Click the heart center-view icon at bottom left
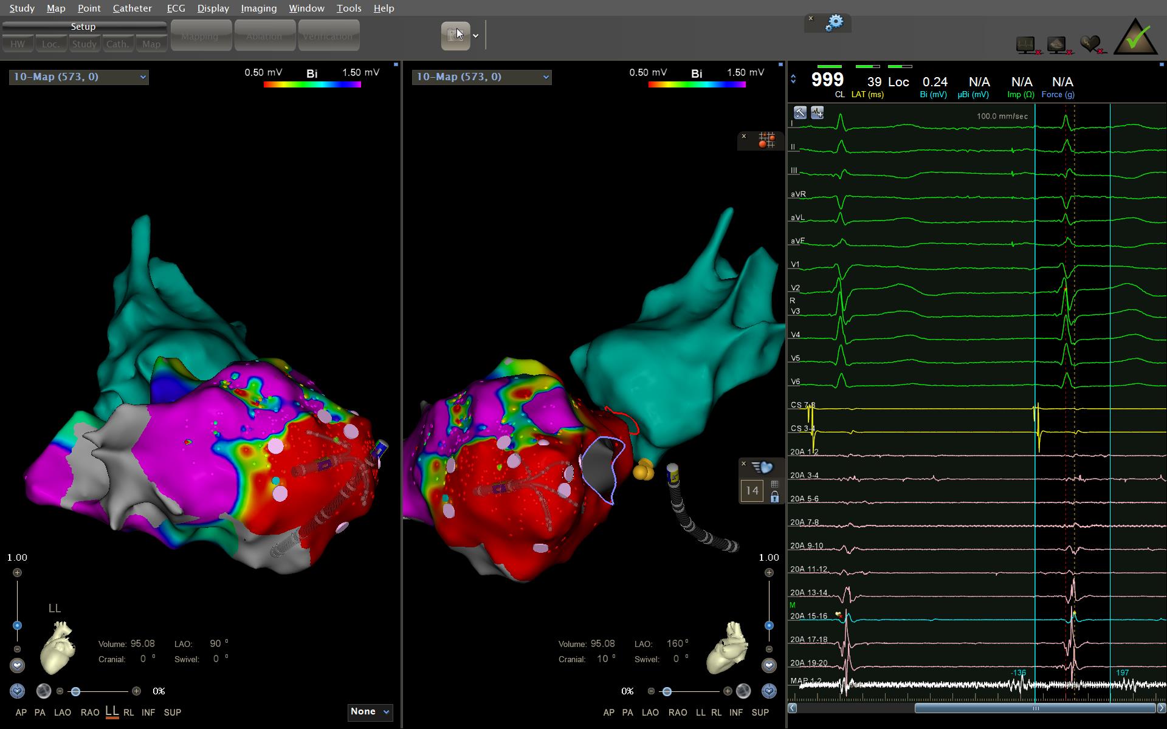Image resolution: width=1167 pixels, height=729 pixels. [x=17, y=691]
